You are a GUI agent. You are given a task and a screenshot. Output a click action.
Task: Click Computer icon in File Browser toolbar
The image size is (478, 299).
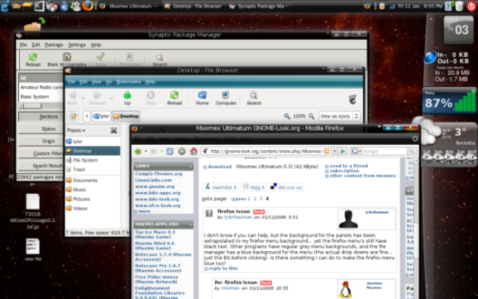(x=226, y=96)
